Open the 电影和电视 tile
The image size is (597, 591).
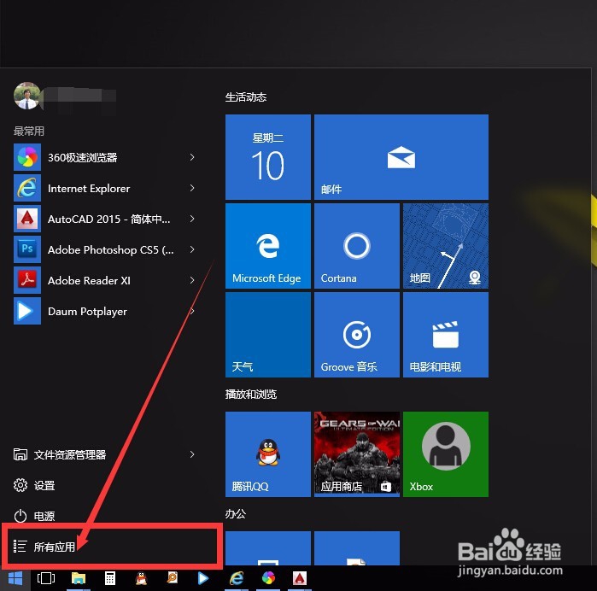[446, 335]
